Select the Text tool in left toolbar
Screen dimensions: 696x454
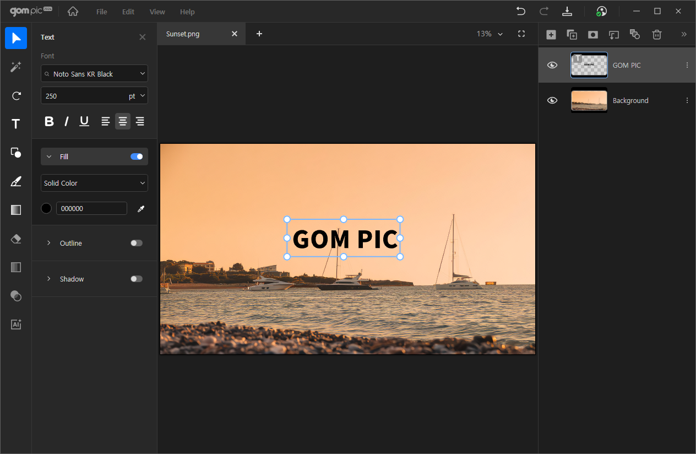coord(16,124)
